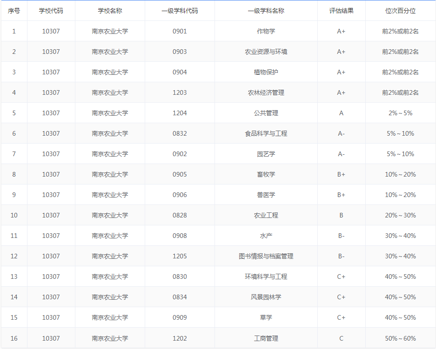Click the 评估结果 column header

(342, 10)
